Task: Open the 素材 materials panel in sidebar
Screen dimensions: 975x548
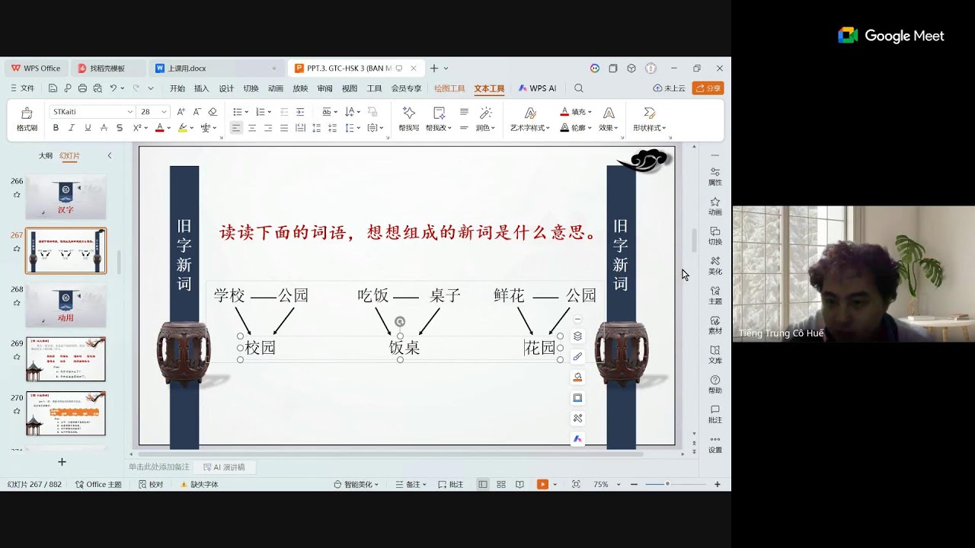Action: (715, 325)
